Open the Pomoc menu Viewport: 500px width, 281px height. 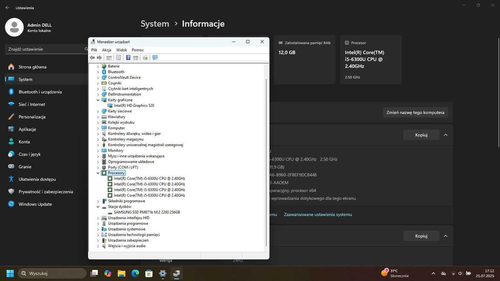[x=138, y=50]
